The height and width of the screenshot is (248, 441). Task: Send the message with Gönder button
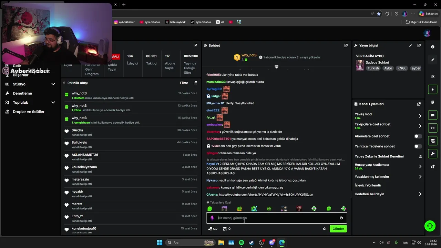338,229
